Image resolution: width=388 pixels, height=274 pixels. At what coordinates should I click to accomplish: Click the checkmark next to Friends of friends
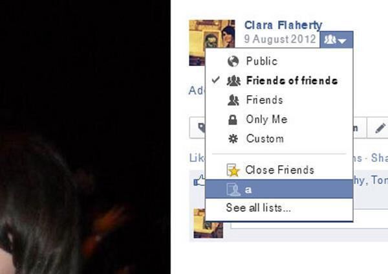coord(216,80)
